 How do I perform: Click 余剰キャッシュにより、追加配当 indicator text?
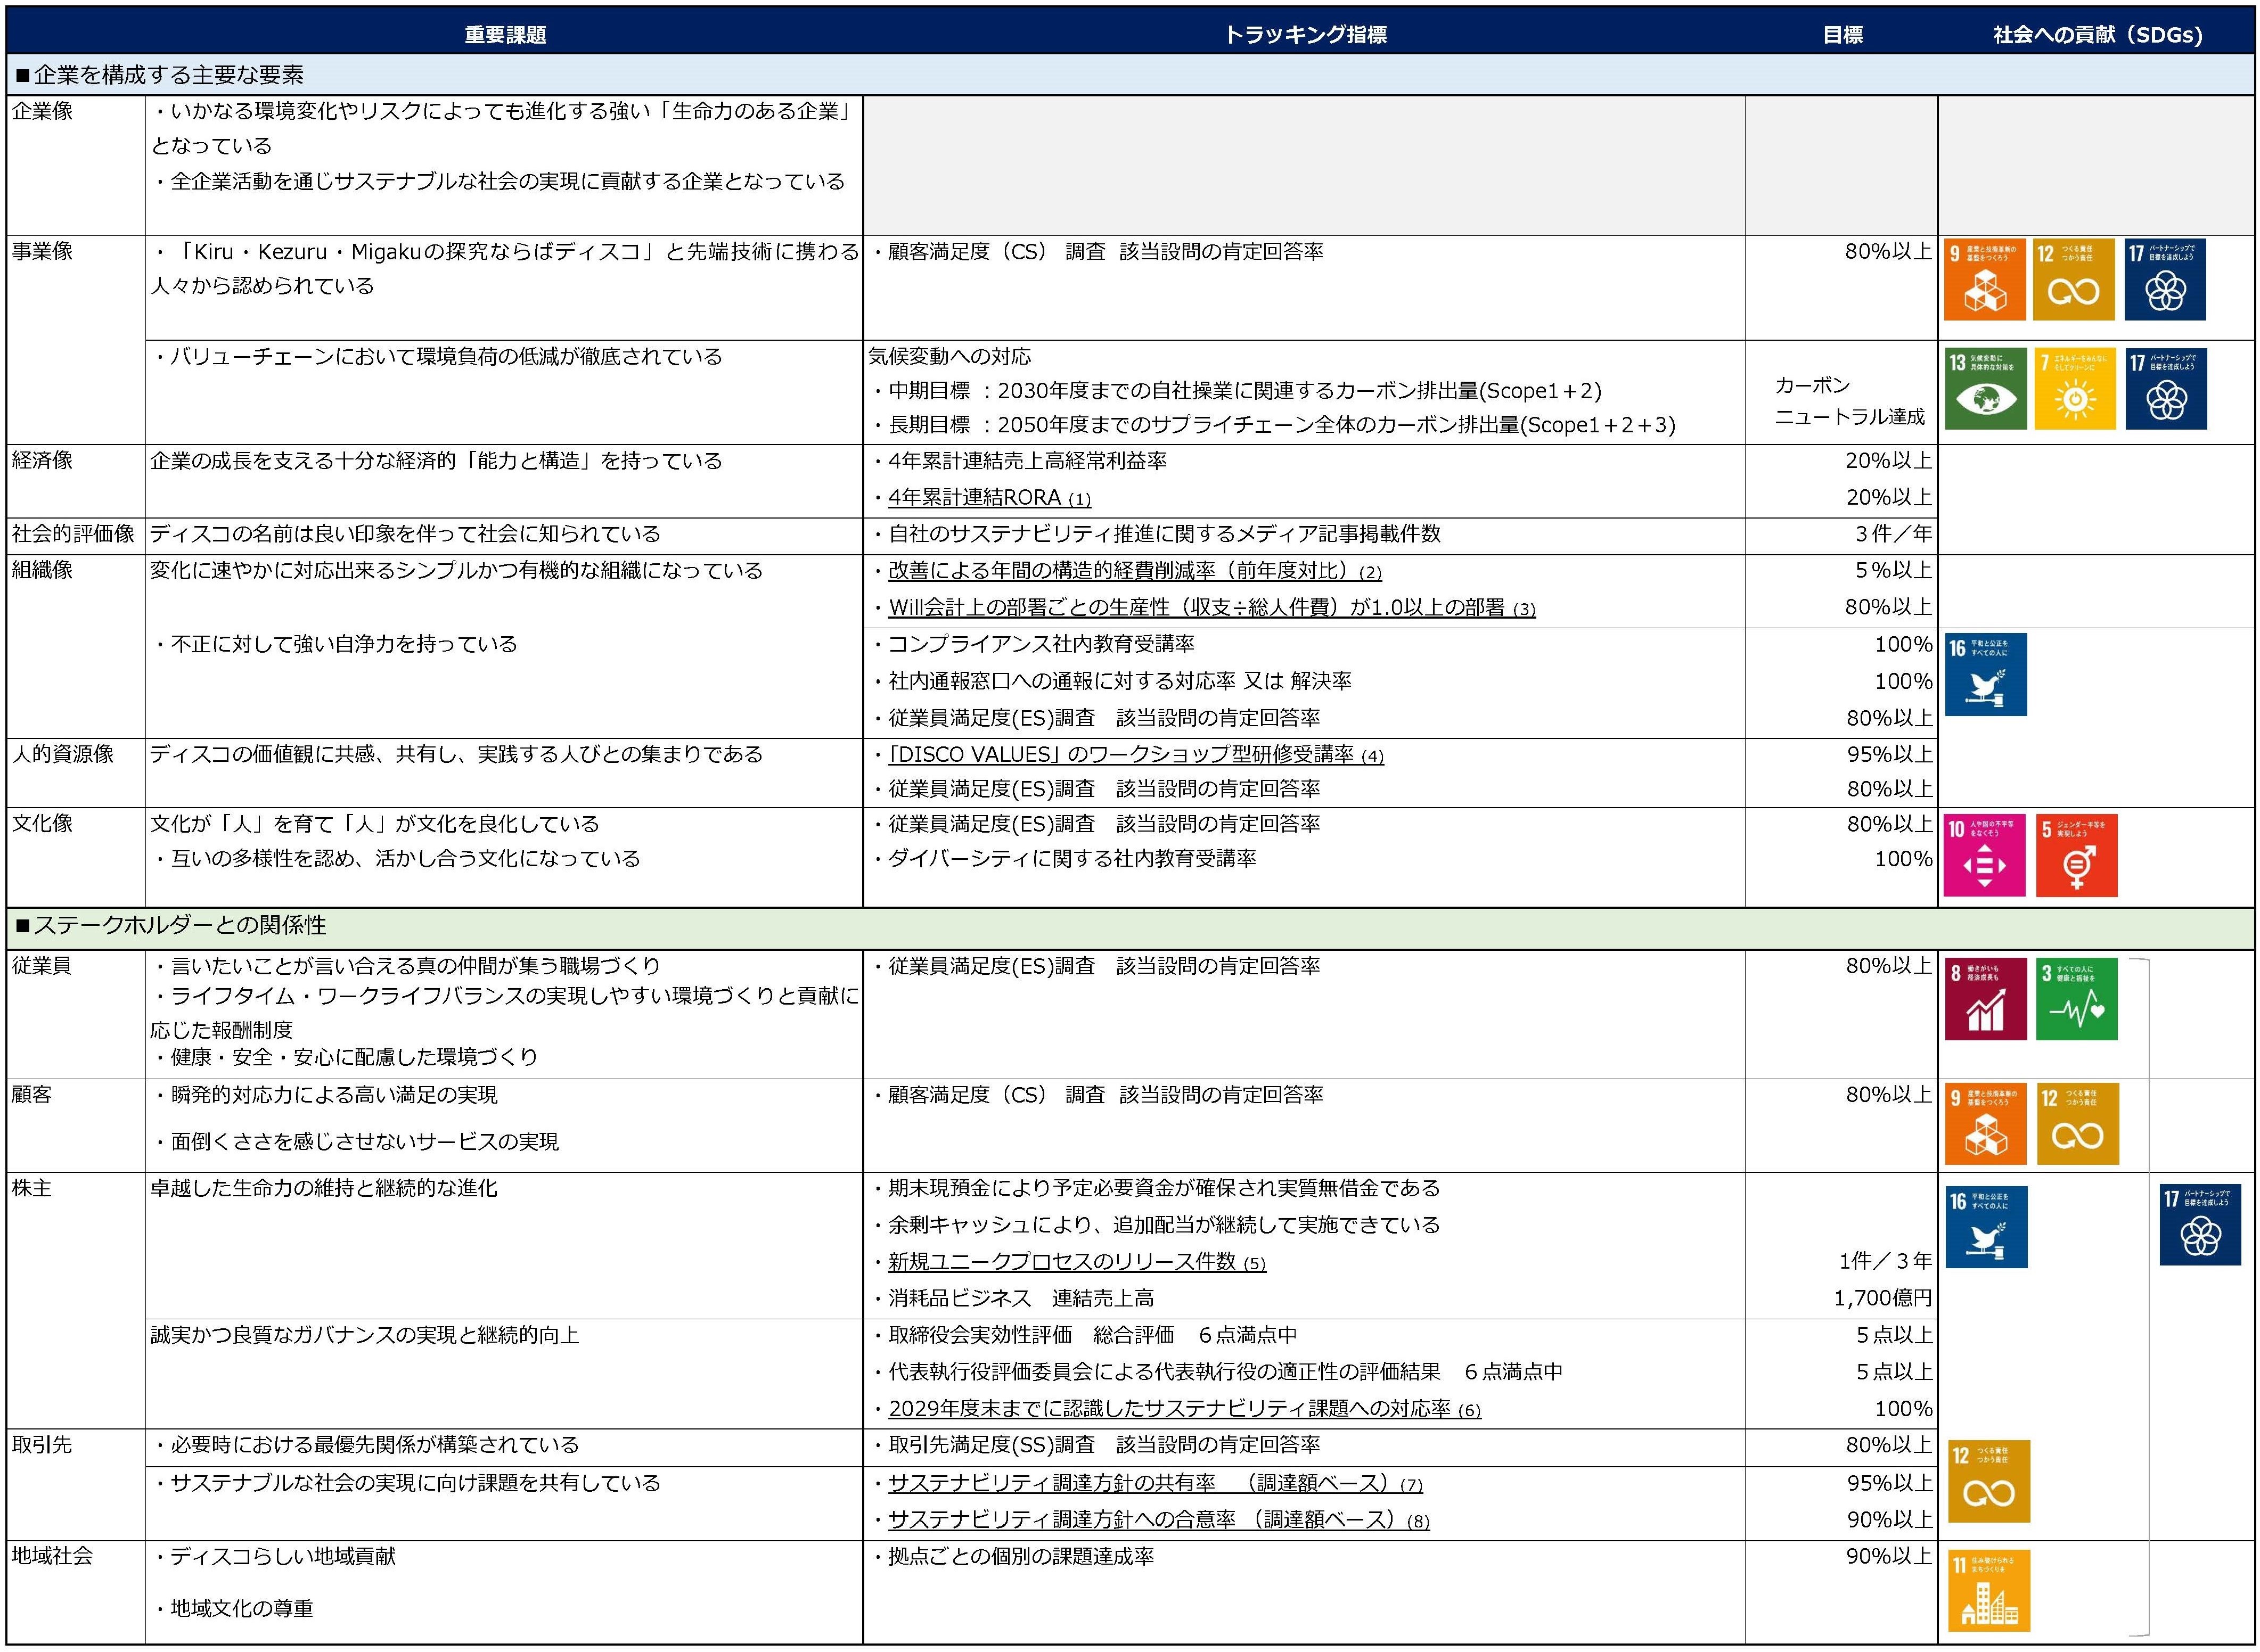pyautogui.click(x=1163, y=1225)
